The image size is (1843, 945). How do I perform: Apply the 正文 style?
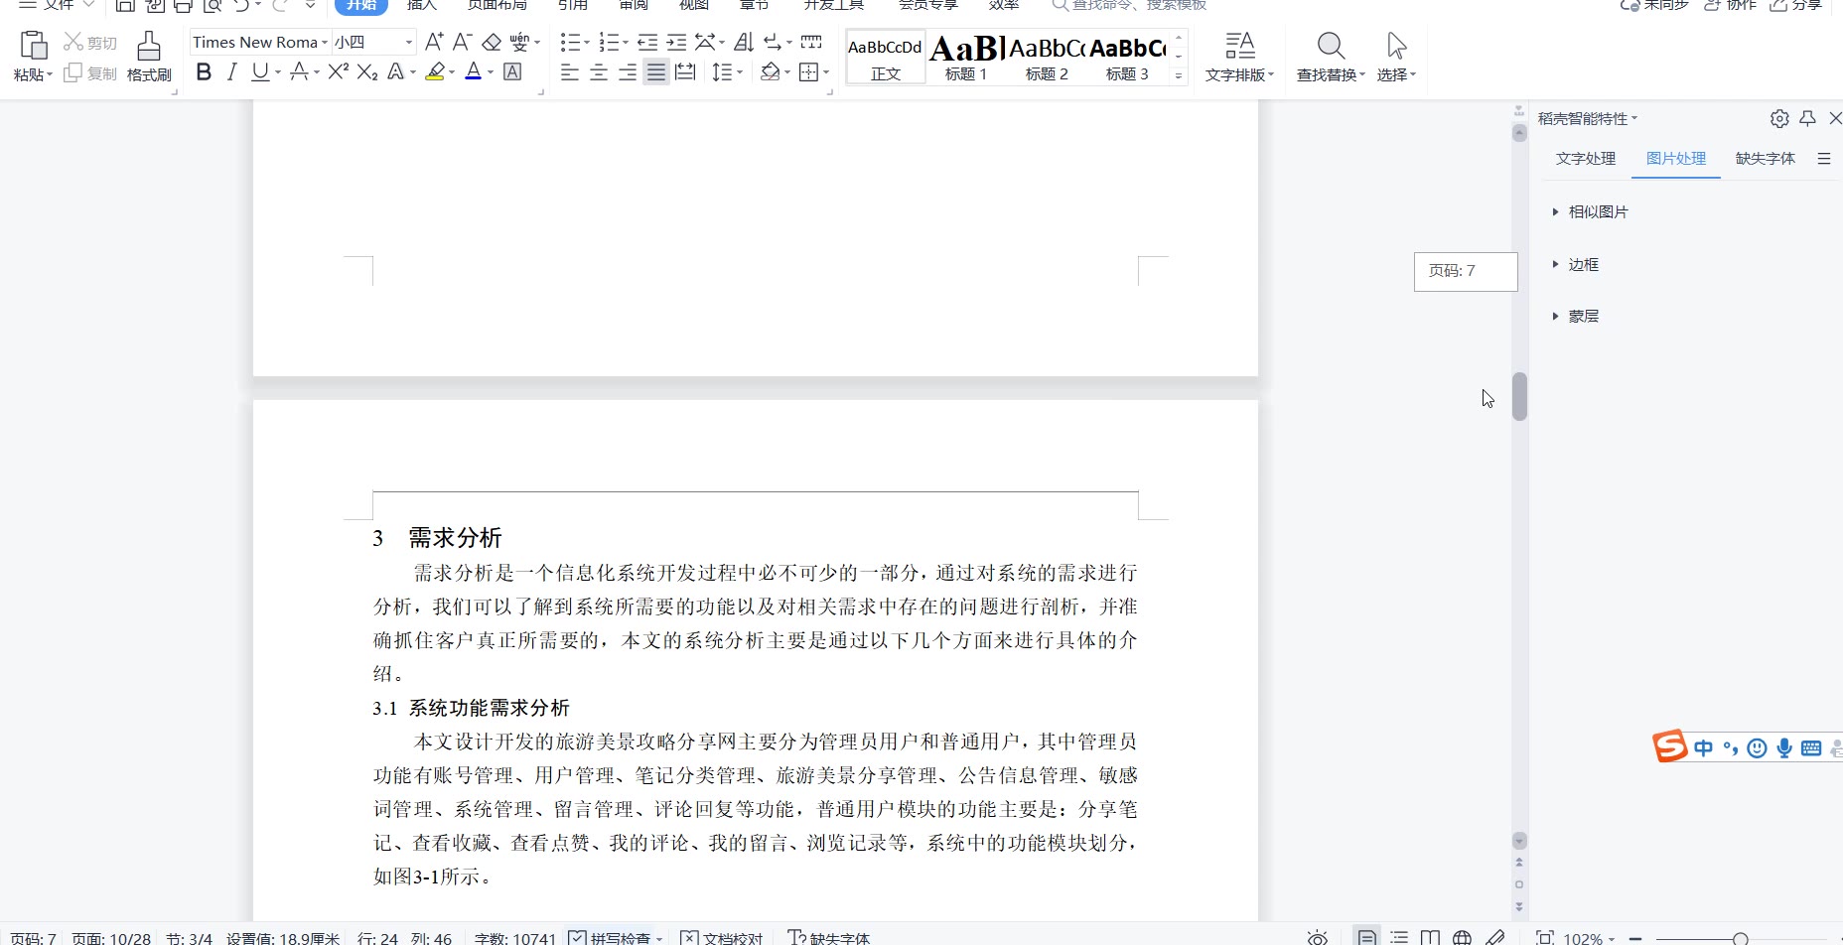[886, 58]
